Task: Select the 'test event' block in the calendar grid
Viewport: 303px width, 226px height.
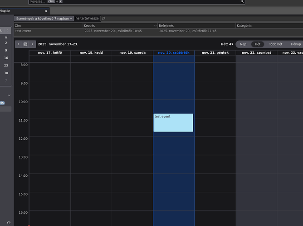Action: [173, 122]
